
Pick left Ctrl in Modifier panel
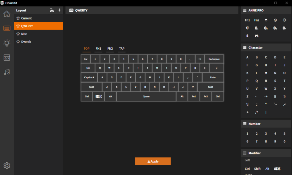point(247,169)
